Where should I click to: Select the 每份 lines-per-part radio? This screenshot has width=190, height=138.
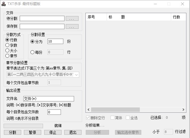point(33,52)
